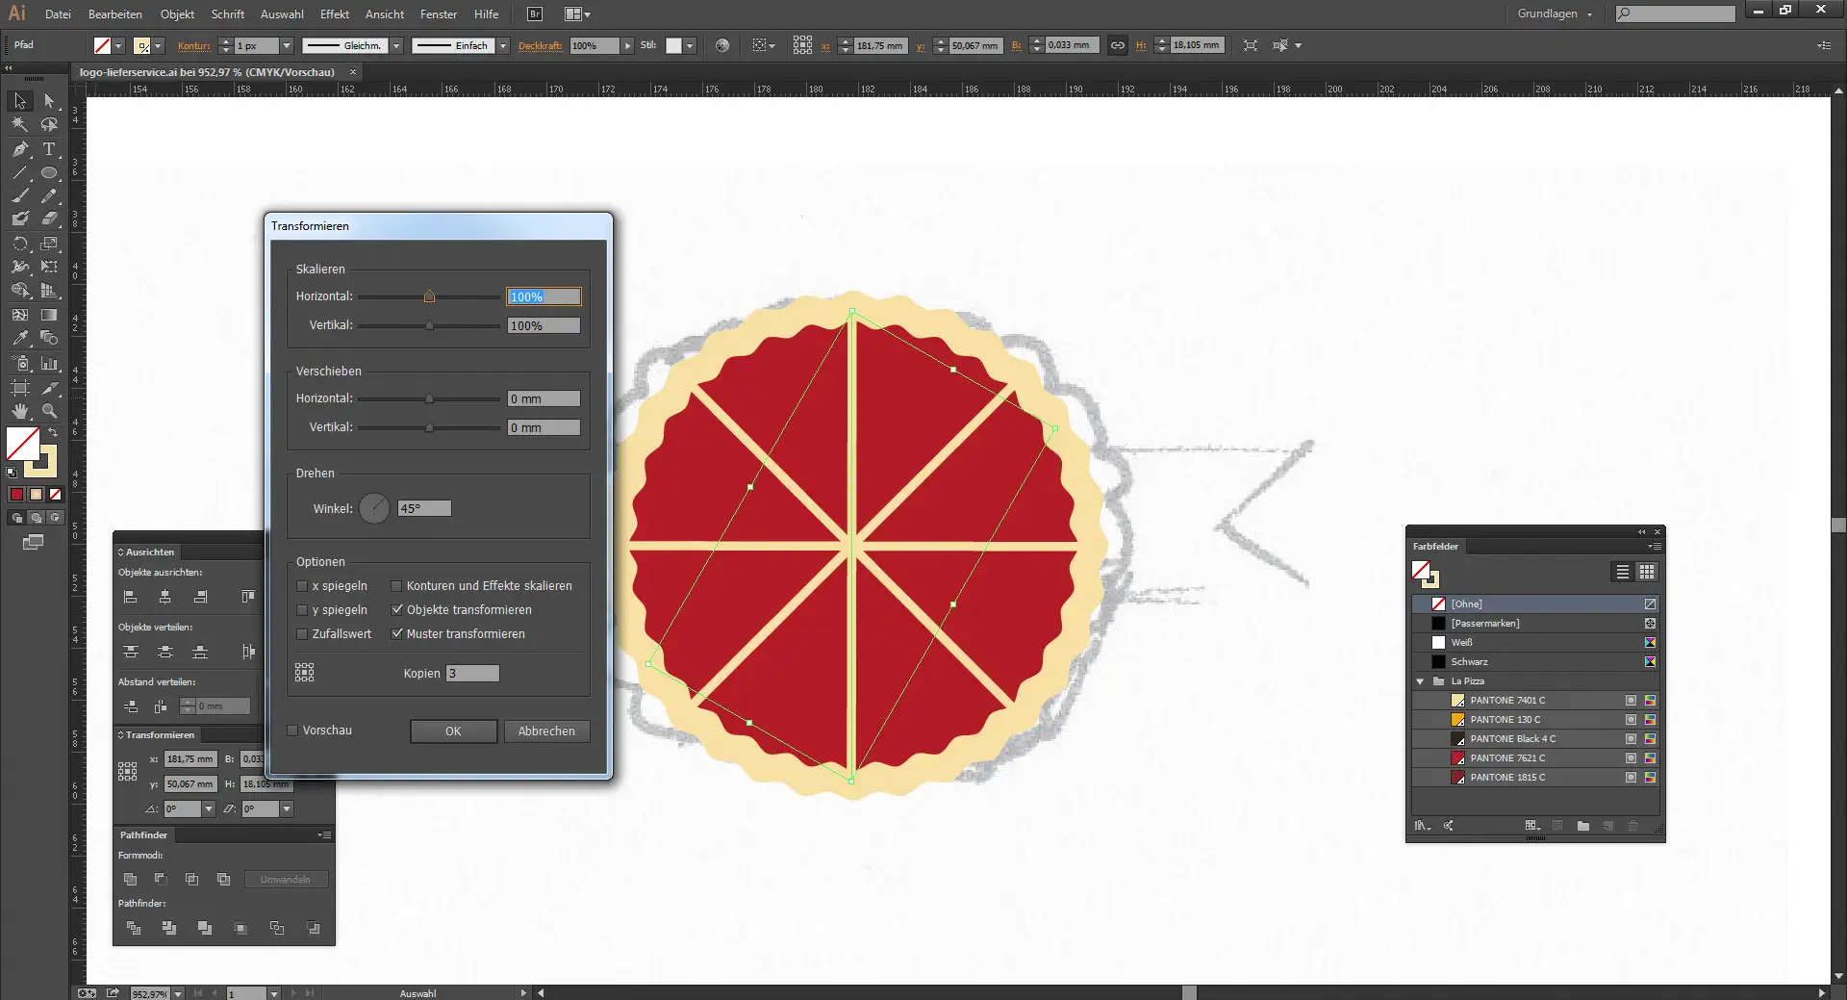1847x1000 pixels.
Task: Select the Pen tool
Action: (x=19, y=149)
